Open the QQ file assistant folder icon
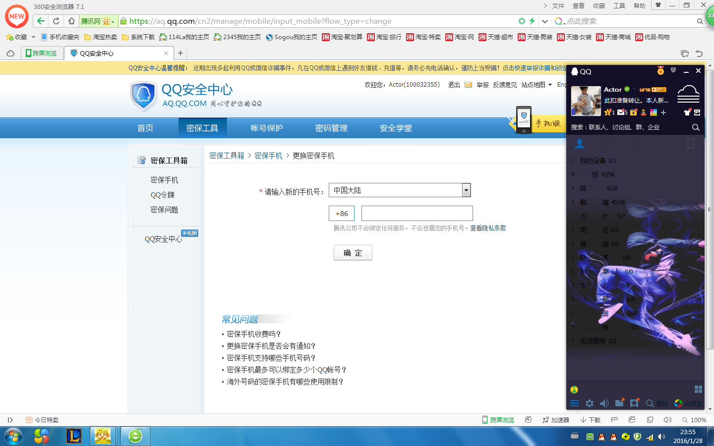714x446 pixels. tap(619, 403)
